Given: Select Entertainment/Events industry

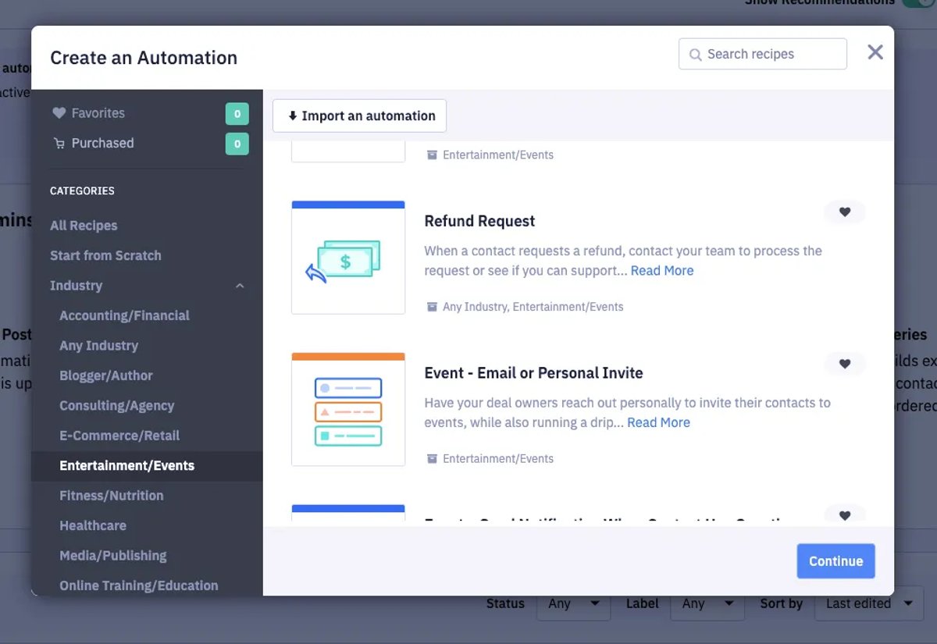Looking at the screenshot, I should coord(126,466).
